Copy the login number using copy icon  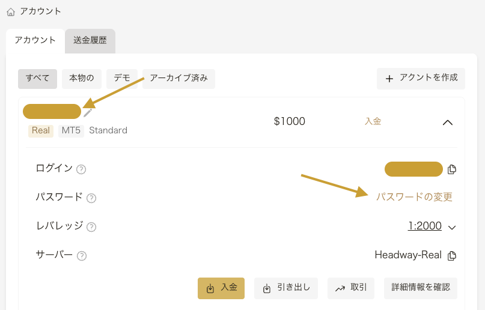pyautogui.click(x=452, y=169)
